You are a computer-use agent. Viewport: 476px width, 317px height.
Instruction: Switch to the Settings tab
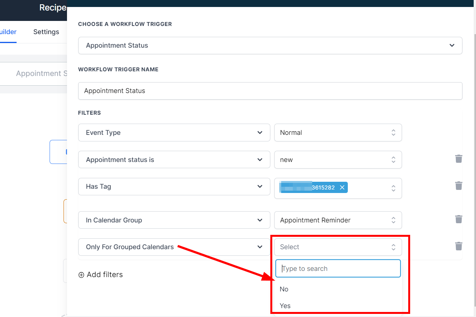point(46,32)
